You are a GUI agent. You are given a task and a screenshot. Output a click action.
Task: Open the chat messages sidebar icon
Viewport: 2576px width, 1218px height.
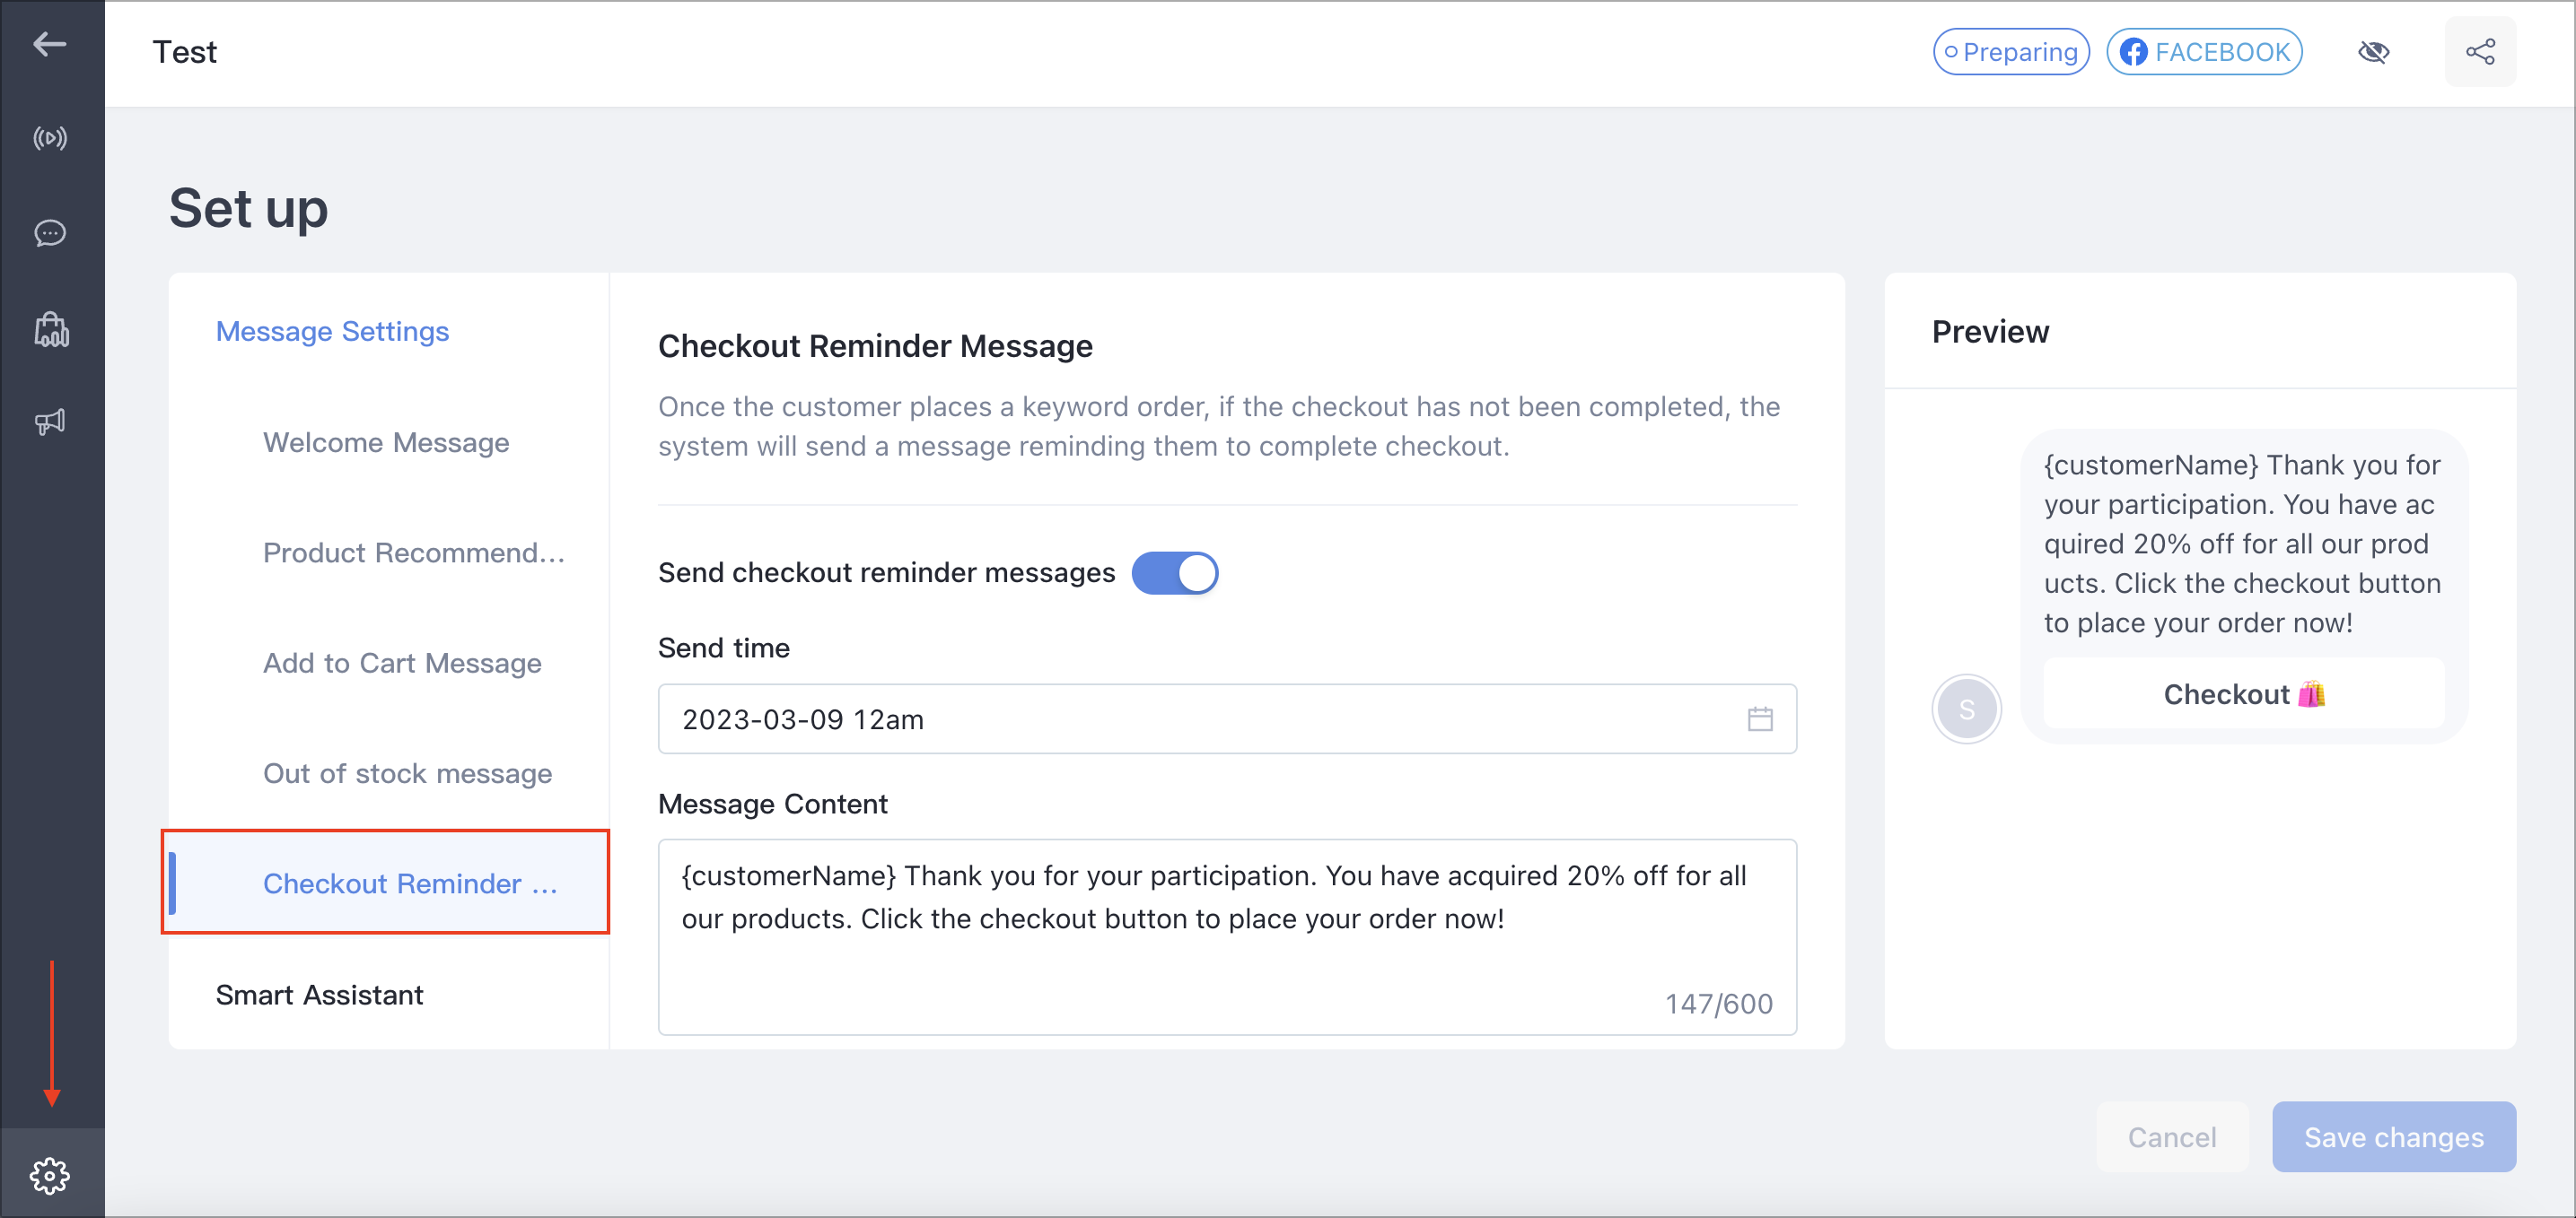[x=50, y=233]
